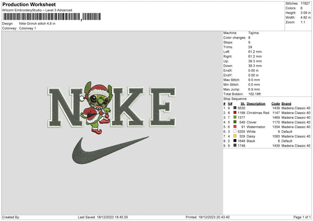Screen dimensions: 313x221
Task: Click the Min Stitch value 0.0 mm
Action: tap(254, 84)
